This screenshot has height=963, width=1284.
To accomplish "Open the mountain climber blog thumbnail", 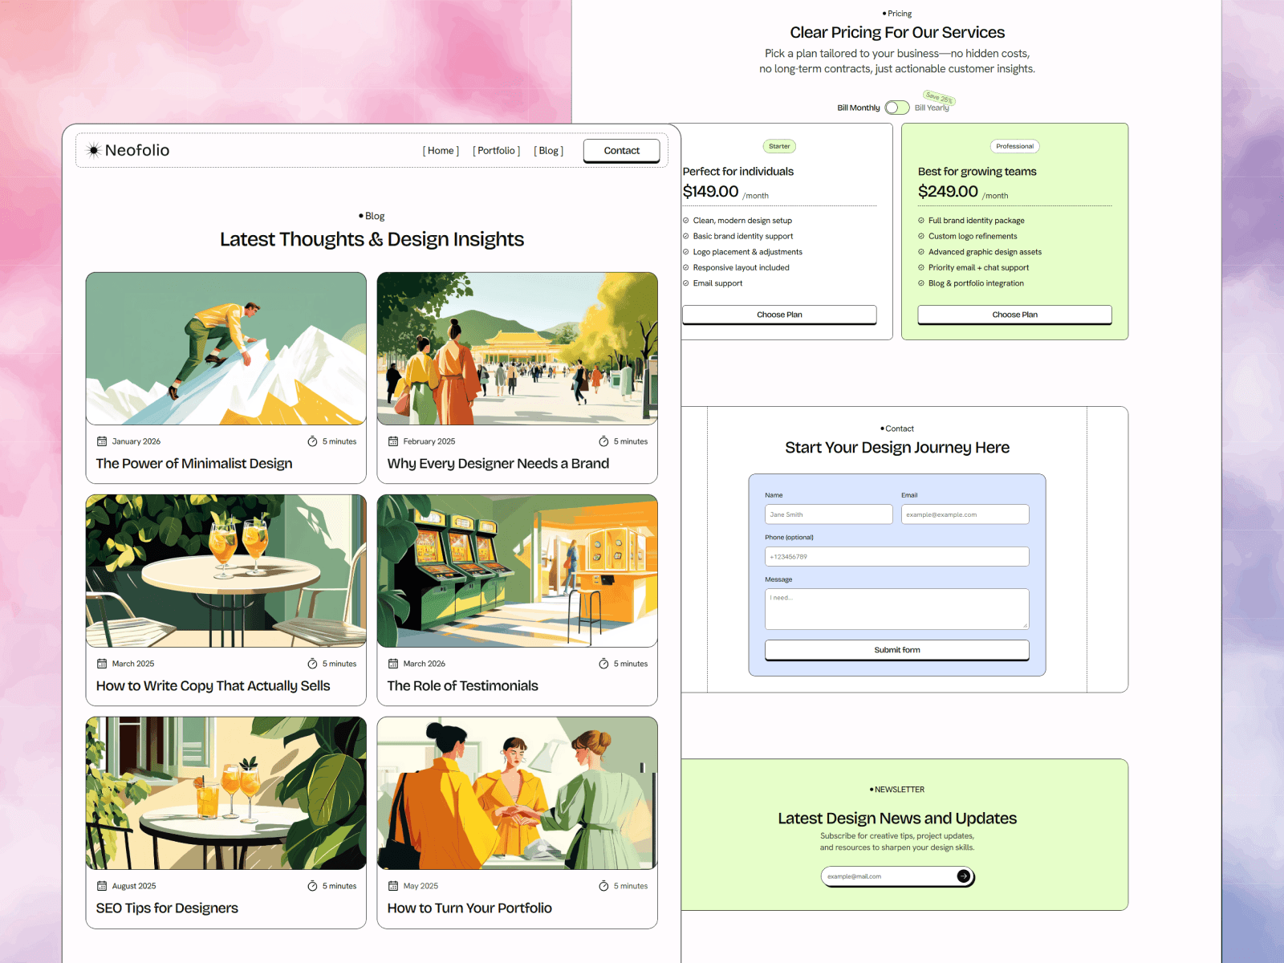I will [226, 348].
